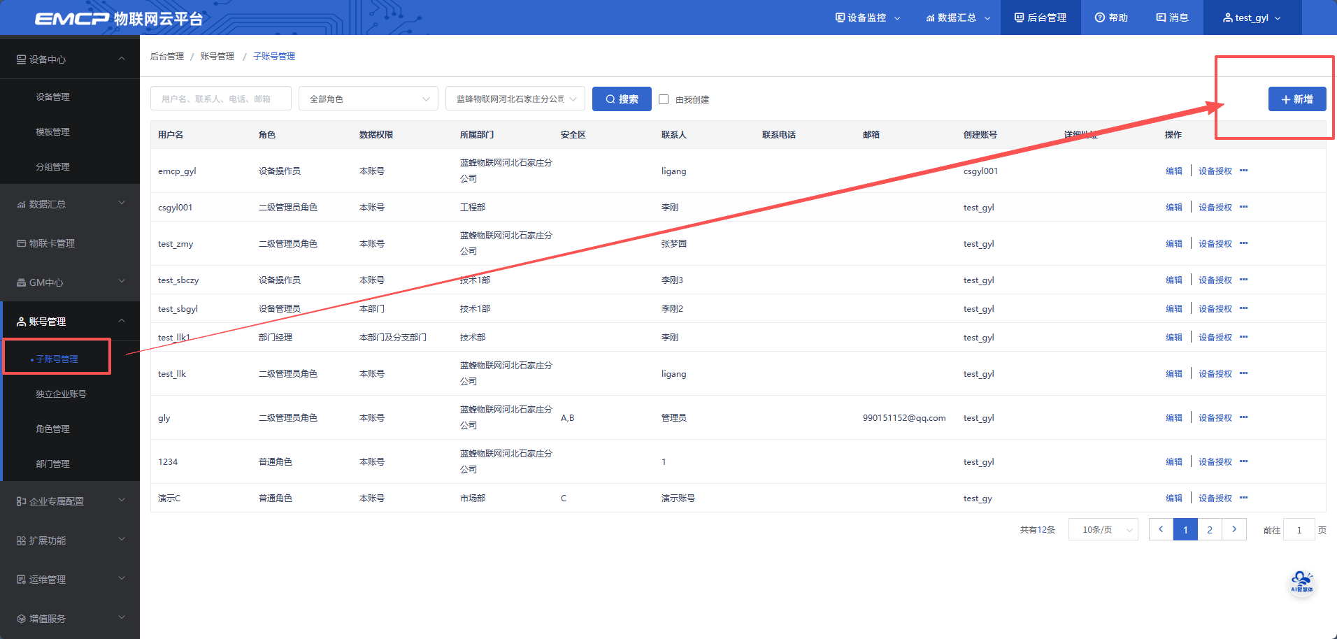The width and height of the screenshot is (1337, 639).
Task: Open the 10条/页 page size dropdown
Action: click(x=1103, y=529)
